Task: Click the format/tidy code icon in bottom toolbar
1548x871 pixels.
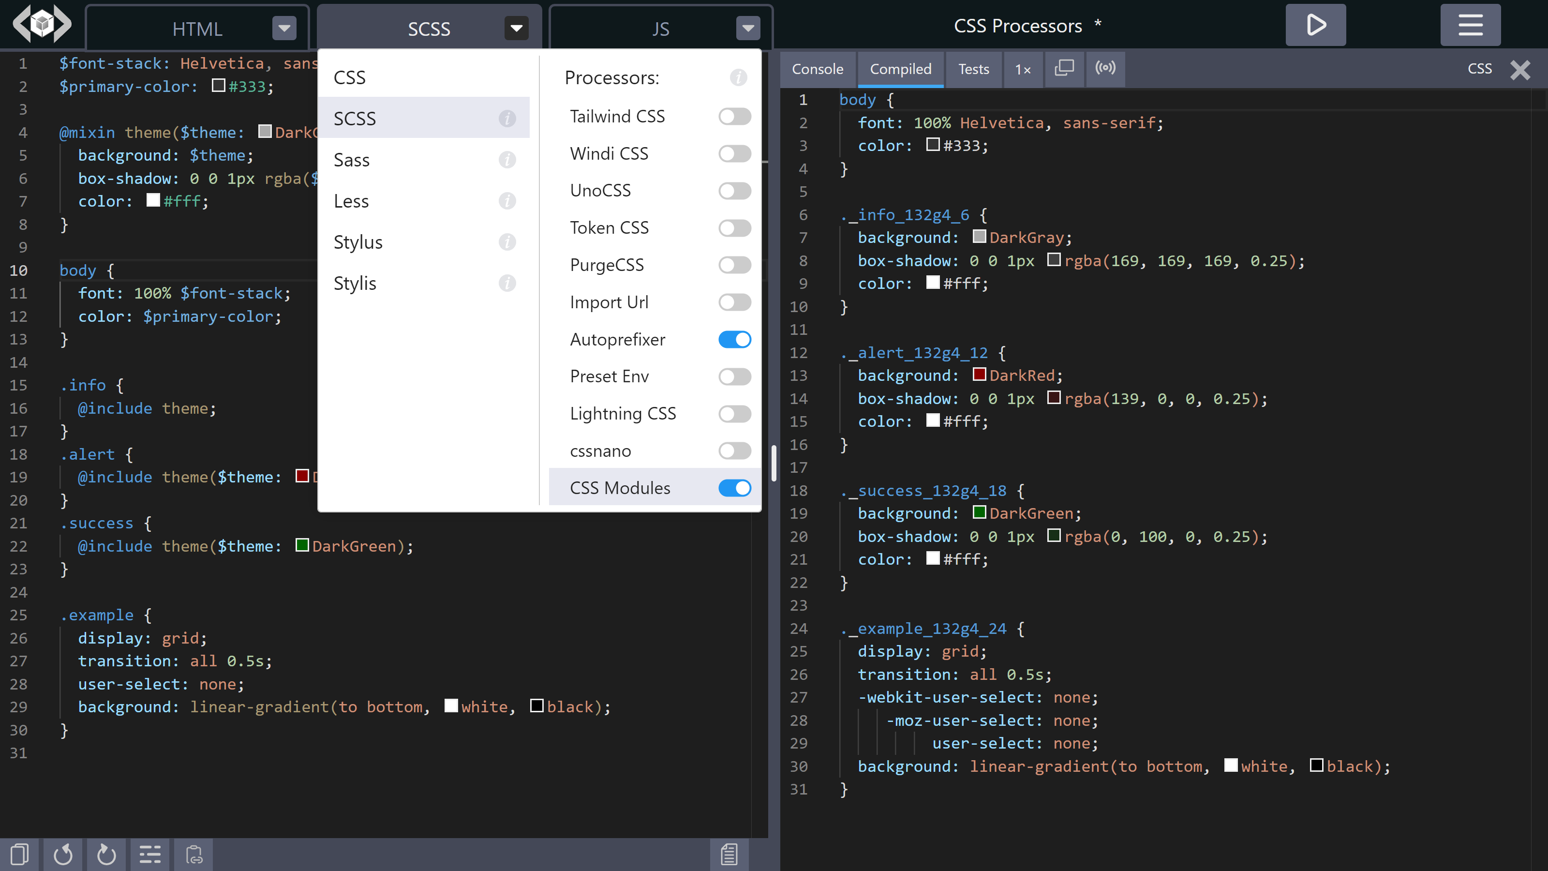Action: pos(149,854)
